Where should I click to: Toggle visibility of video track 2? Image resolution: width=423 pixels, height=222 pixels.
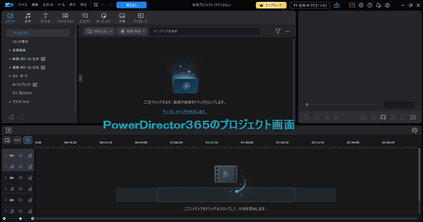pyautogui.click(x=21, y=178)
